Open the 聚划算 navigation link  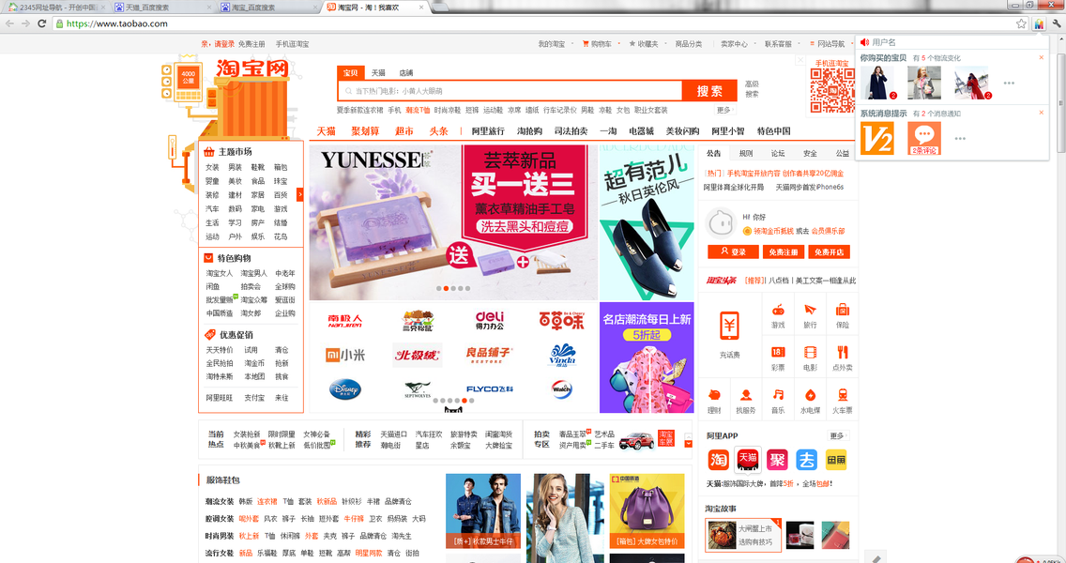(x=365, y=130)
